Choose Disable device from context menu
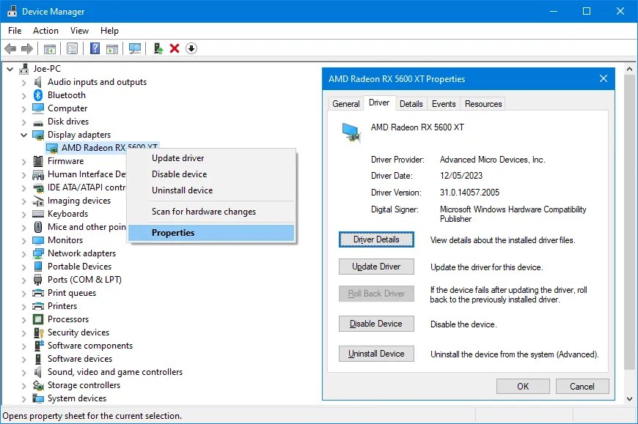638x424 pixels. pos(211,174)
